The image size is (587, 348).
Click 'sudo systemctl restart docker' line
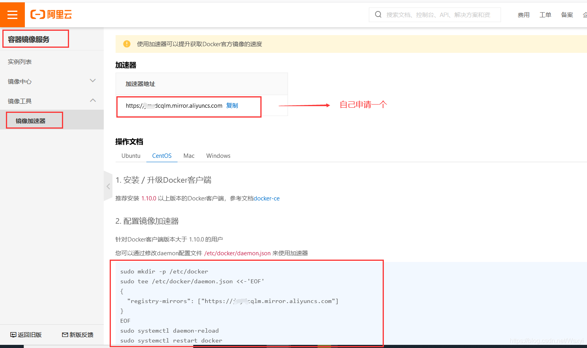[171, 341]
